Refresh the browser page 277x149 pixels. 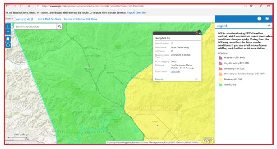(21, 6)
